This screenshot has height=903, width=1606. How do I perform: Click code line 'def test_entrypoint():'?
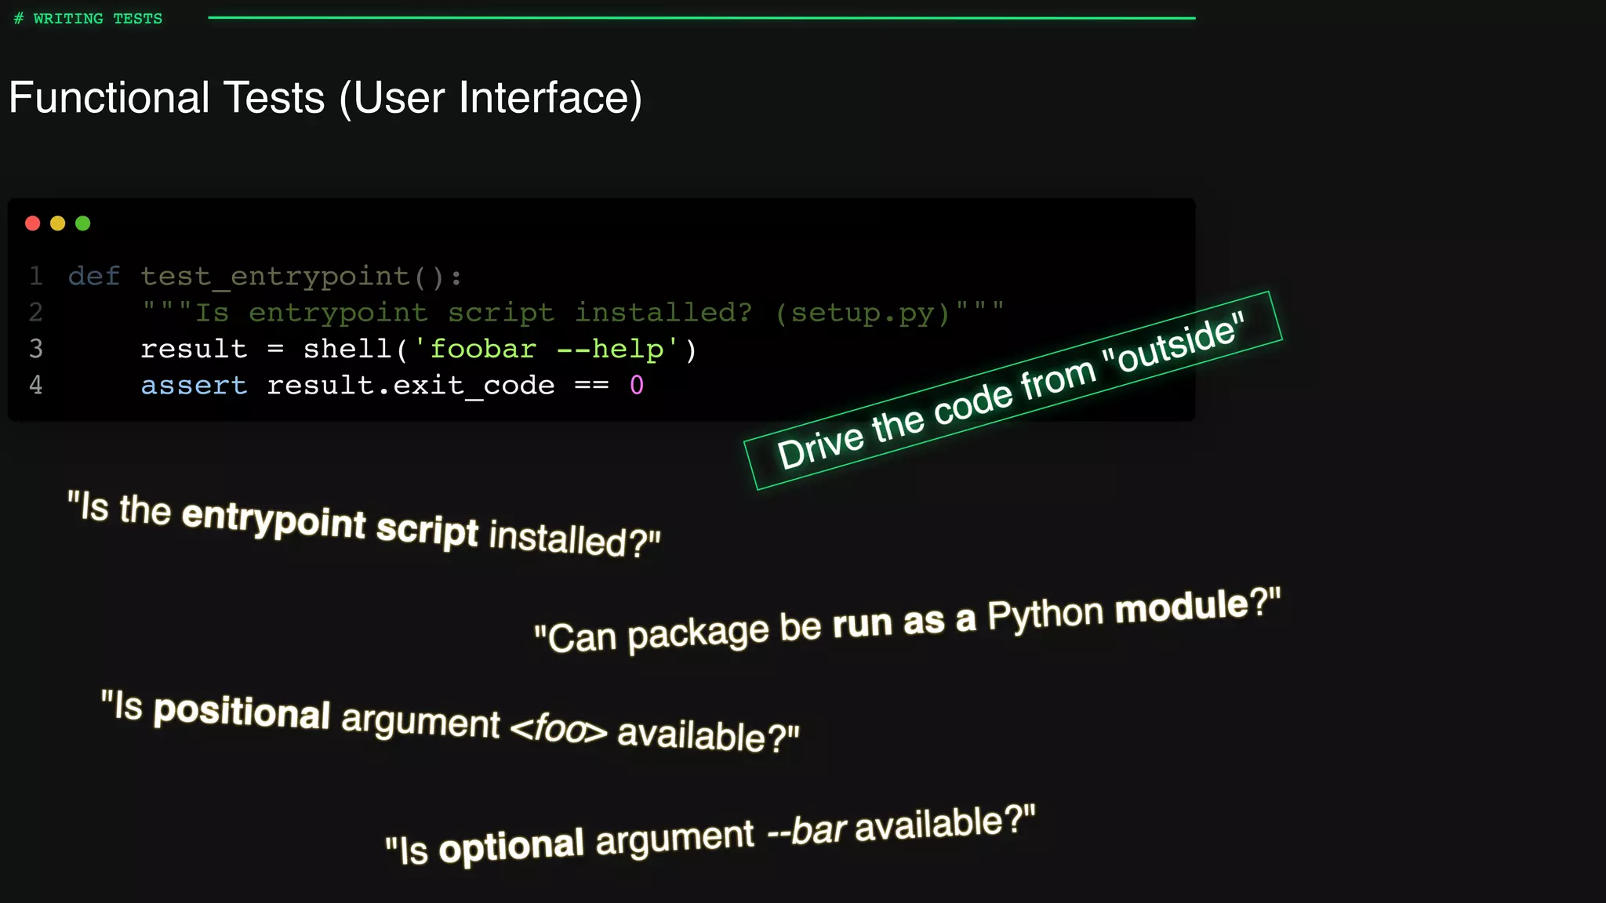[x=265, y=277]
